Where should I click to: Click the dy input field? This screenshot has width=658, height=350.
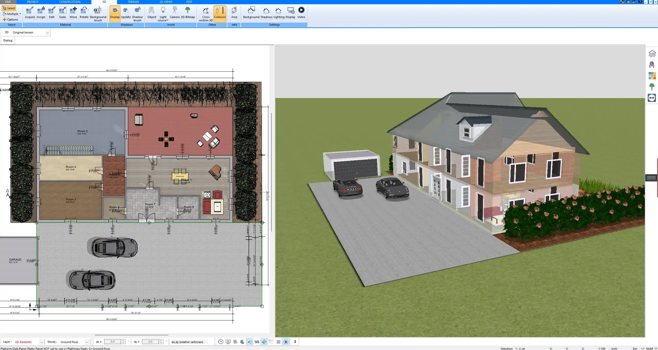point(150,342)
